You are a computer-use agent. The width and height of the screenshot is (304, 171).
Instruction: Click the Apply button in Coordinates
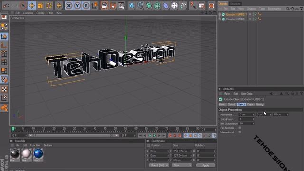[x=206, y=165]
